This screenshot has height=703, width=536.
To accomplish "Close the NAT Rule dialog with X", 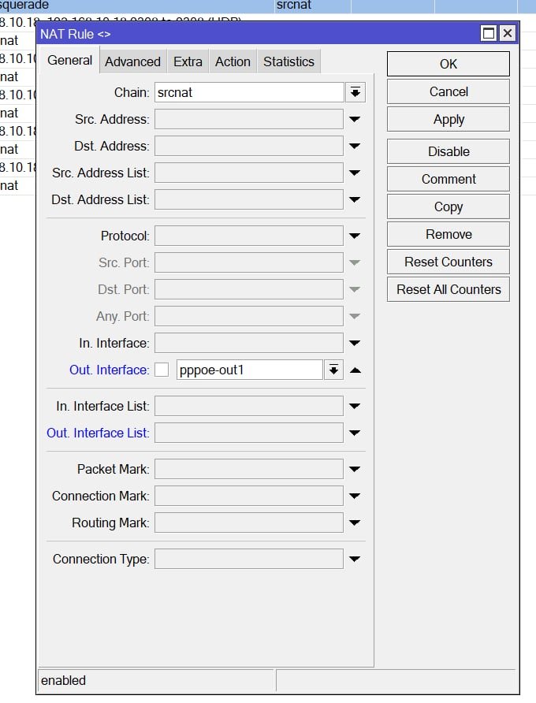I will click(x=508, y=34).
